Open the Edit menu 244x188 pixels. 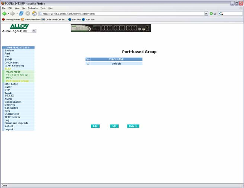[10, 8]
